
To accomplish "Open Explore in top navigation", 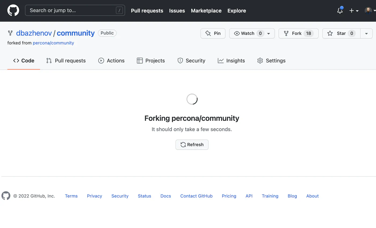I will pos(237,11).
